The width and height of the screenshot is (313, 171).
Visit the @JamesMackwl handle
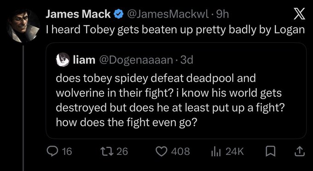(x=168, y=14)
